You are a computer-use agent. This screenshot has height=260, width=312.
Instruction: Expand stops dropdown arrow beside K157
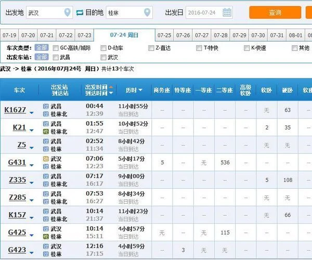[31, 218]
